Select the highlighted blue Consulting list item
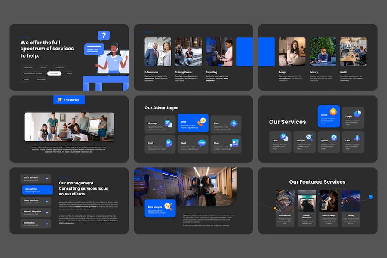 coord(37,190)
